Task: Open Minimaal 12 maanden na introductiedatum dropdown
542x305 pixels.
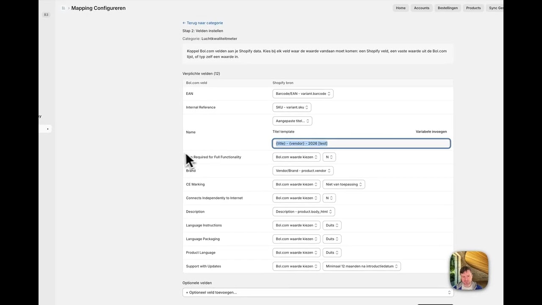Action: 362,266
